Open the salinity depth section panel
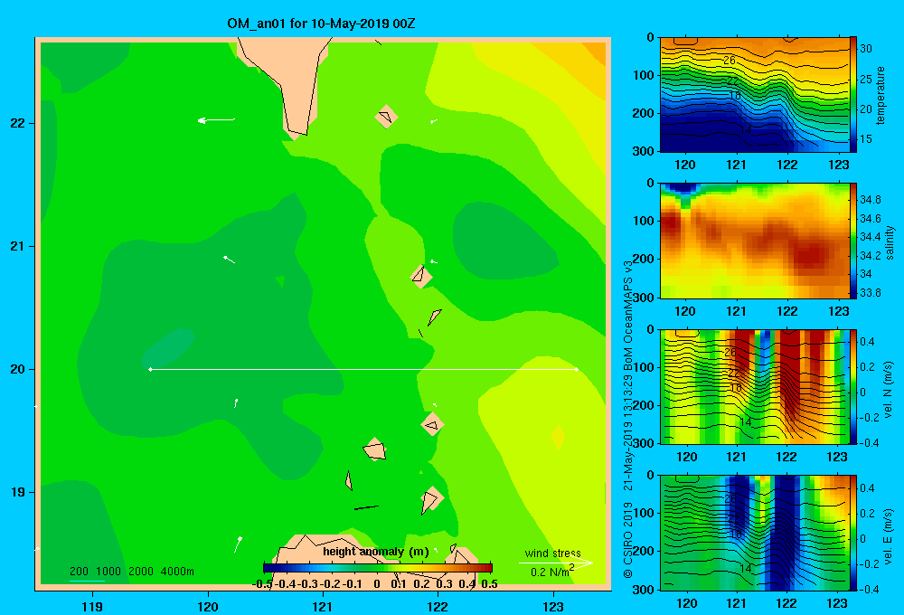904x615 pixels. (x=755, y=241)
